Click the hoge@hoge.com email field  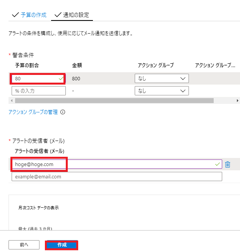point(117,164)
